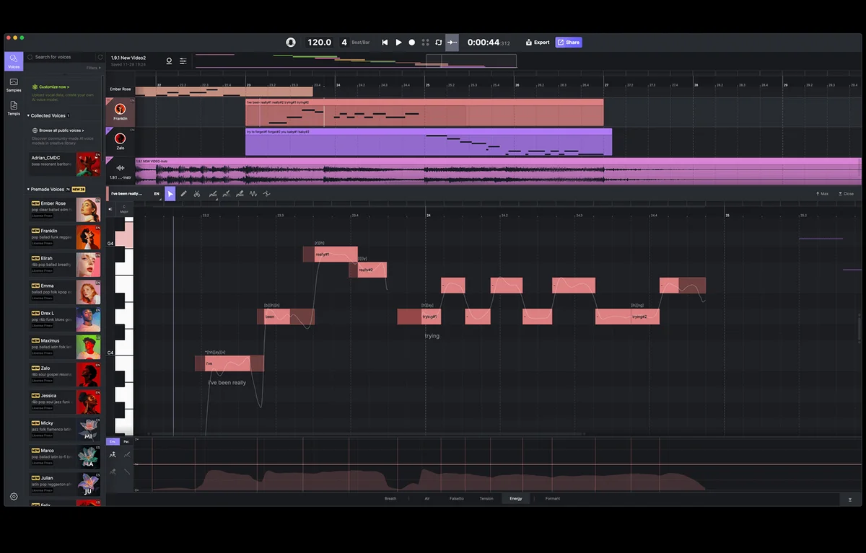Collapse the parameter panel with bottom-right arrow
This screenshot has height=553, width=866.
850,499
